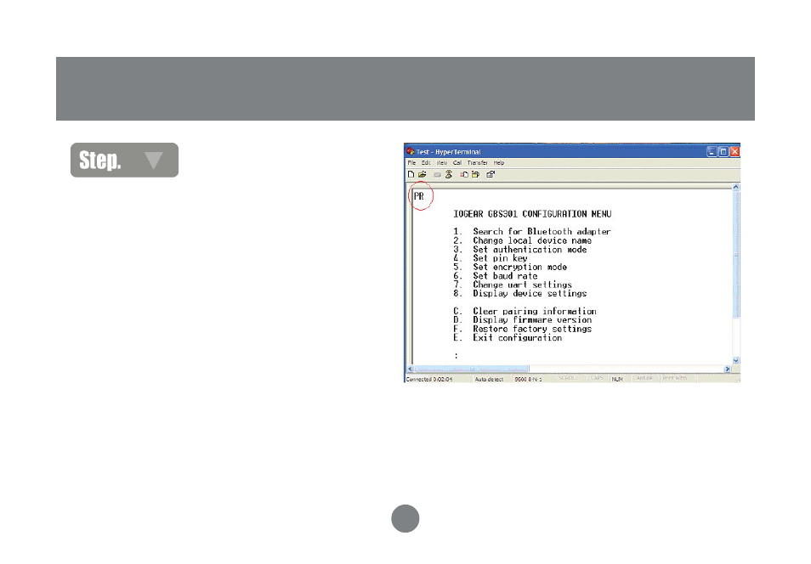Click the 'Print echo' status bar indicator

tap(674, 379)
